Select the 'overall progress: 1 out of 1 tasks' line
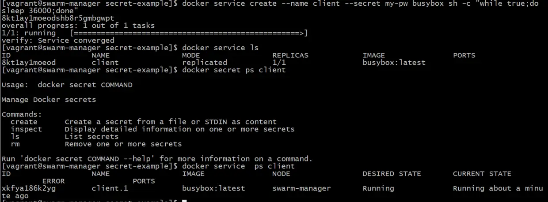The height and width of the screenshot is (202, 548). coord(78,26)
